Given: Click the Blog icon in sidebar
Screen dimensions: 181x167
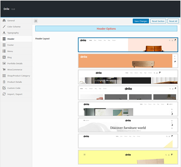Looking at the screenshot, I should tap(4, 57).
